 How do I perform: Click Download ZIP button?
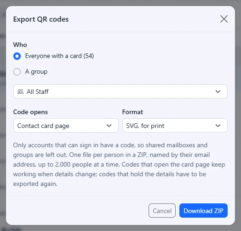pos(203,211)
